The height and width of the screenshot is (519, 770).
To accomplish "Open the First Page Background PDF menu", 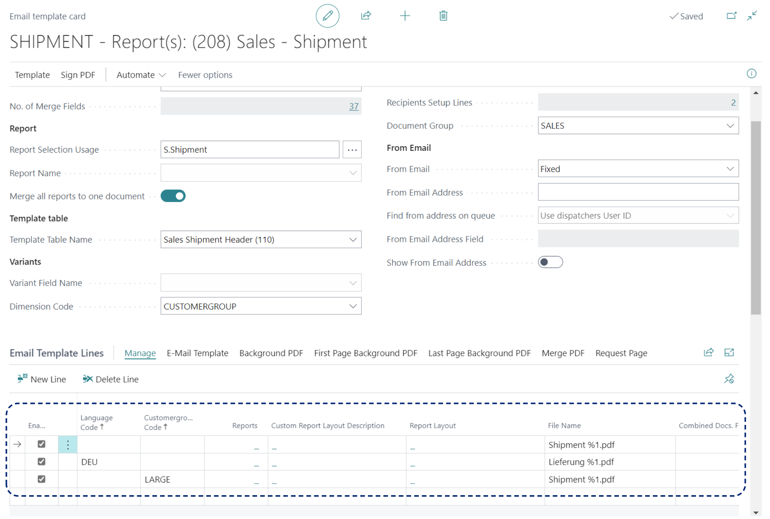I will 366,353.
